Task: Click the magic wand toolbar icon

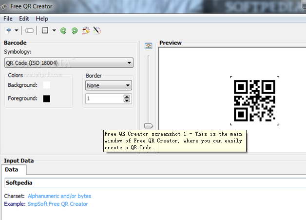Action: pyautogui.click(x=97, y=30)
